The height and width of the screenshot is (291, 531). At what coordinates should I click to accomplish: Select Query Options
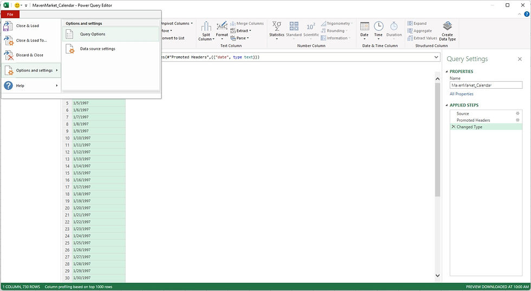pos(111,34)
